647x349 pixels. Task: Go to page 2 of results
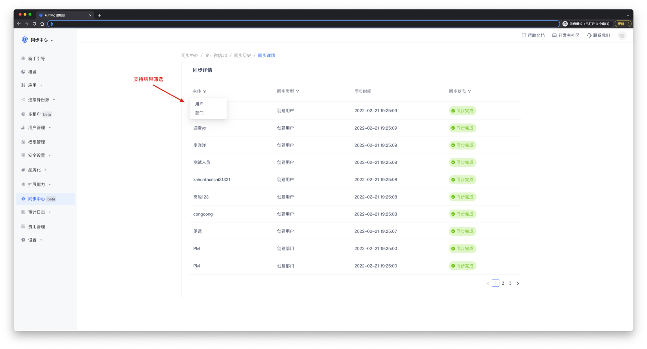[x=503, y=283]
